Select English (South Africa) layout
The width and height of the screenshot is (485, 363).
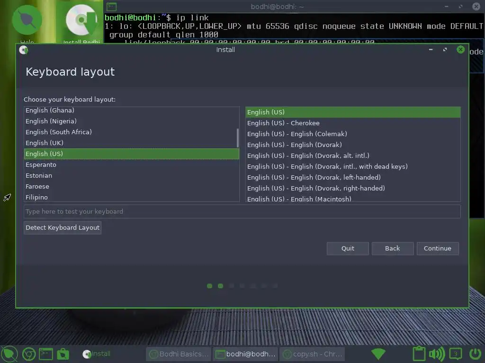point(132,132)
